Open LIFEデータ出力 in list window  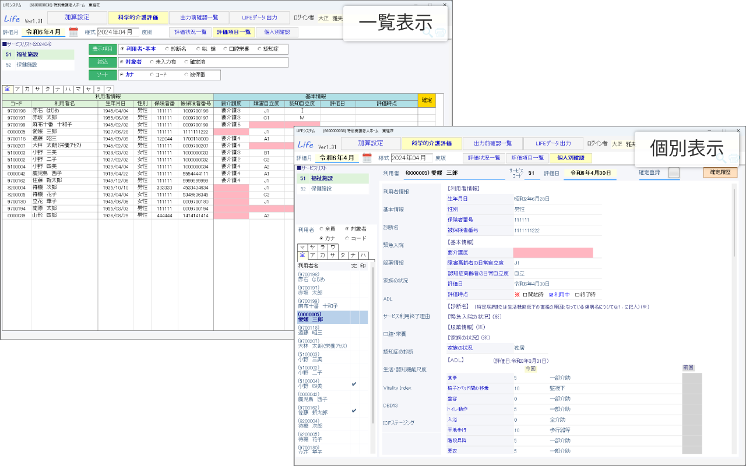click(x=259, y=17)
